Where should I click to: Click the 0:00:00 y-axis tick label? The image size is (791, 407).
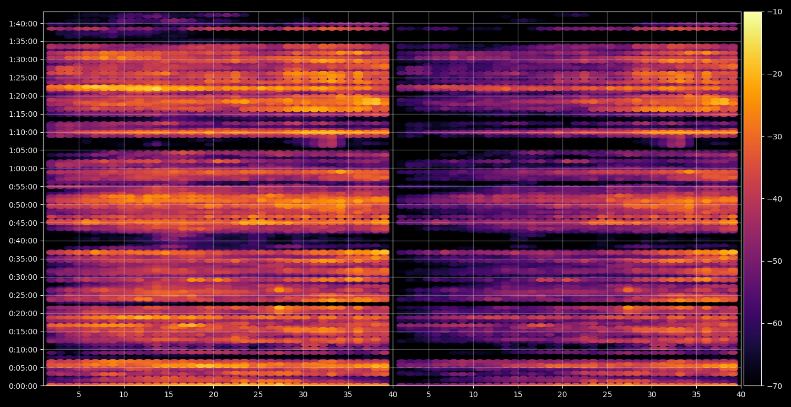click(x=23, y=386)
